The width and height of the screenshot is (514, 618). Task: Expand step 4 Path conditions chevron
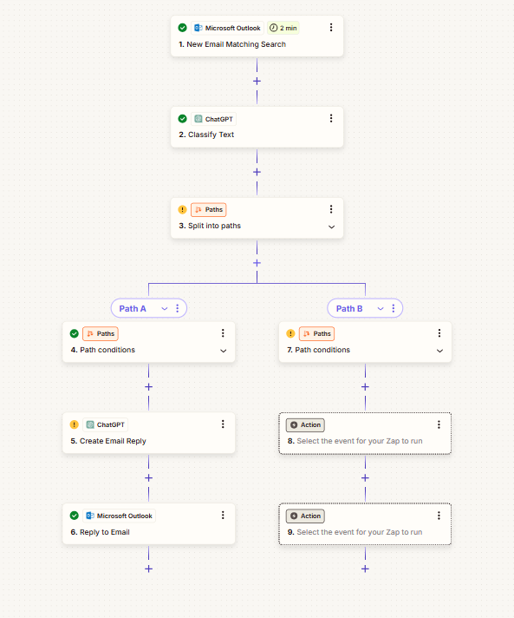[223, 351]
